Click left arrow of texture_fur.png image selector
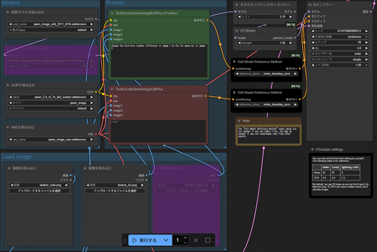The image size is (377, 252). click(86, 185)
